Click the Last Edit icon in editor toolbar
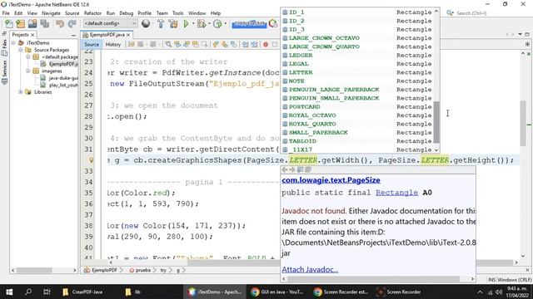This screenshot has height=299, width=533. pyautogui.click(x=132, y=44)
